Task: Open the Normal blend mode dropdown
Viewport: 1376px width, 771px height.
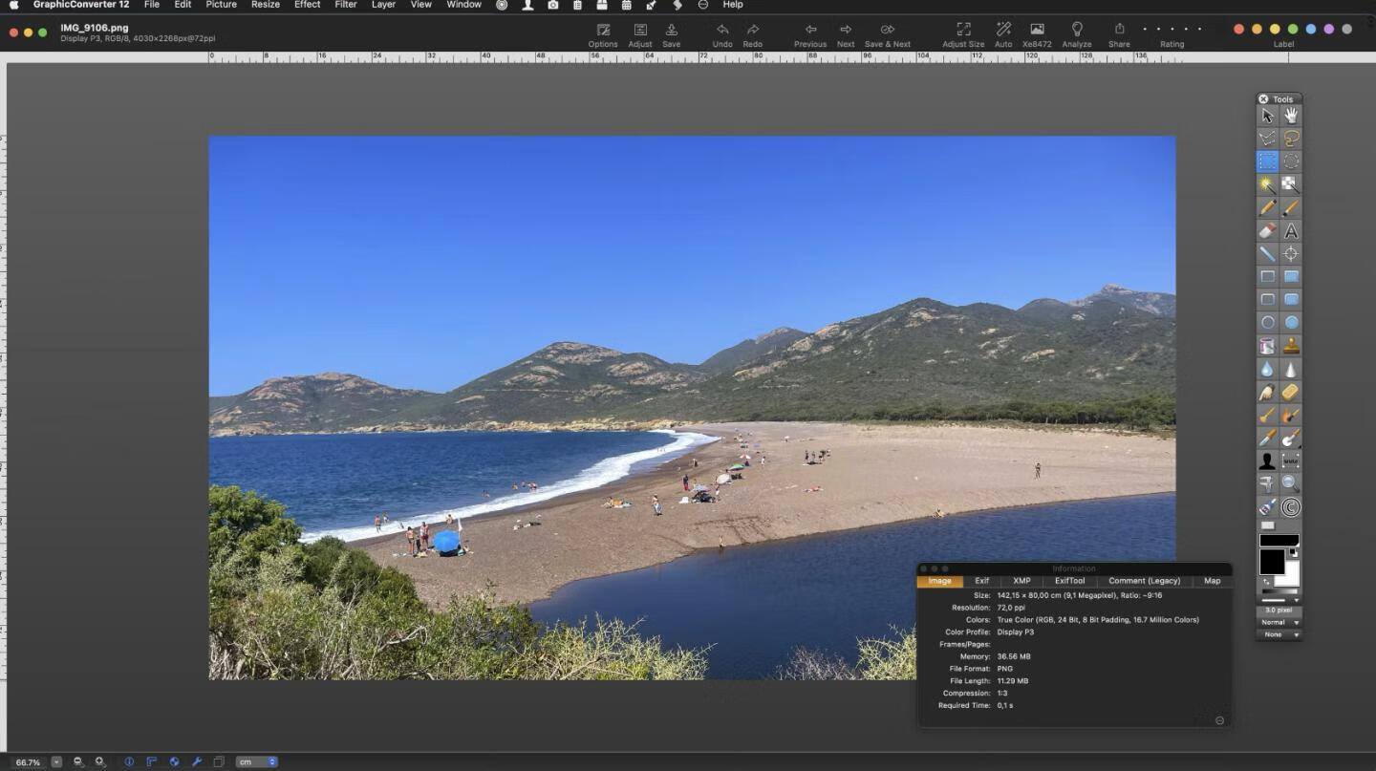Action: pos(1279,622)
